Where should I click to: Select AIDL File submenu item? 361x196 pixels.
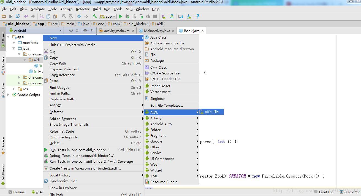coord(211,112)
